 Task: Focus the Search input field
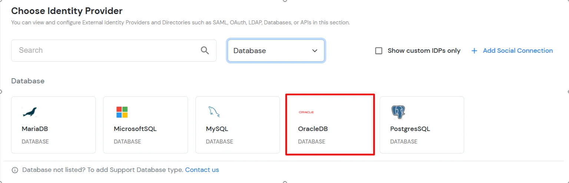click(114, 51)
